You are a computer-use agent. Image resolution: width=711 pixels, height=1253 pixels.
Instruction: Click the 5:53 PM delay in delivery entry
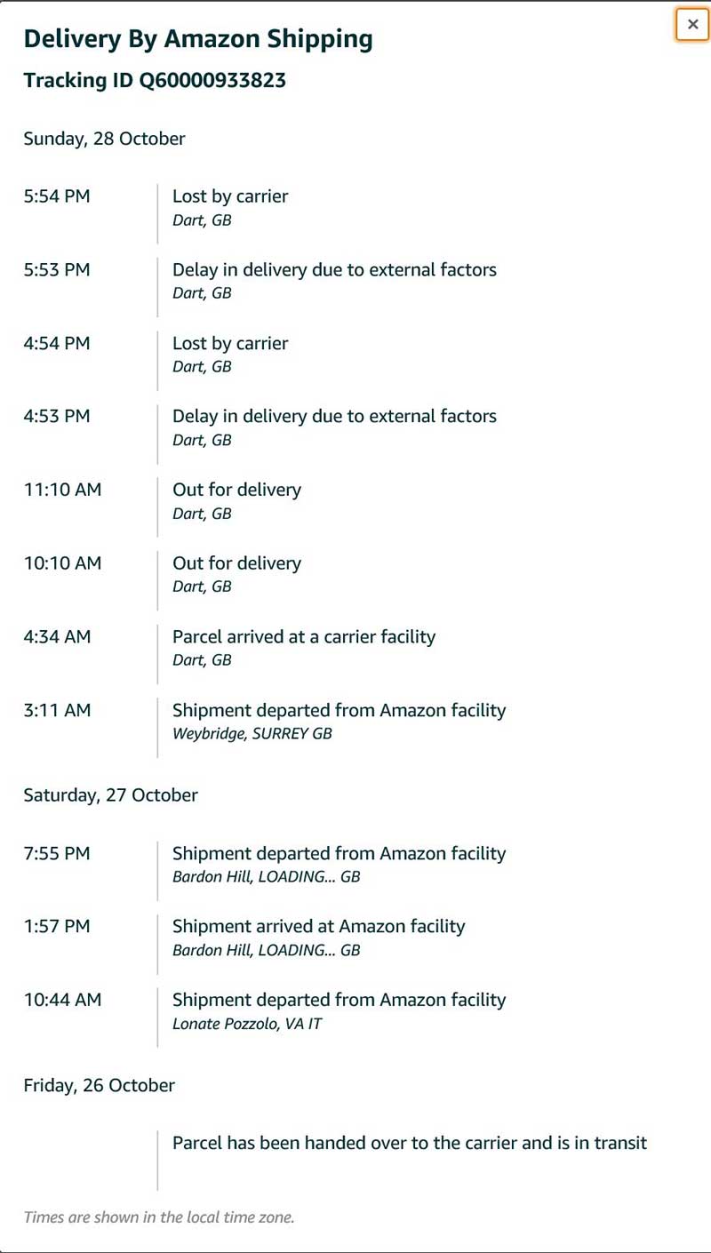pyautogui.click(x=334, y=270)
